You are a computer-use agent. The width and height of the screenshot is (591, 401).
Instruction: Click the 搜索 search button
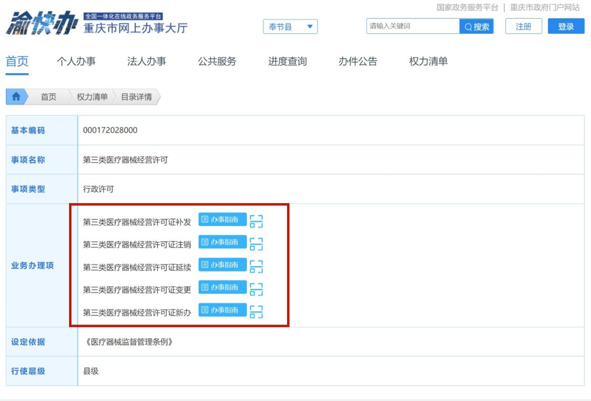[x=477, y=27]
